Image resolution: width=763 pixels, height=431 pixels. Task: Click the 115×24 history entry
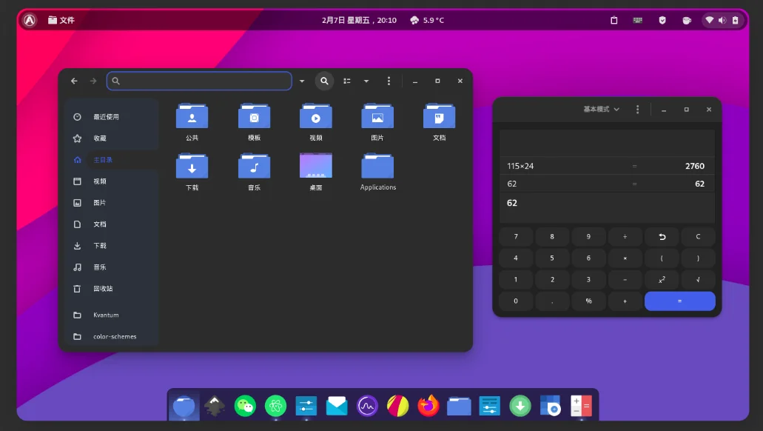(x=520, y=166)
